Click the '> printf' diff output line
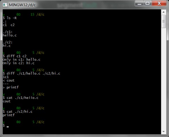This screenshot has width=169, height=137. pos(10,87)
